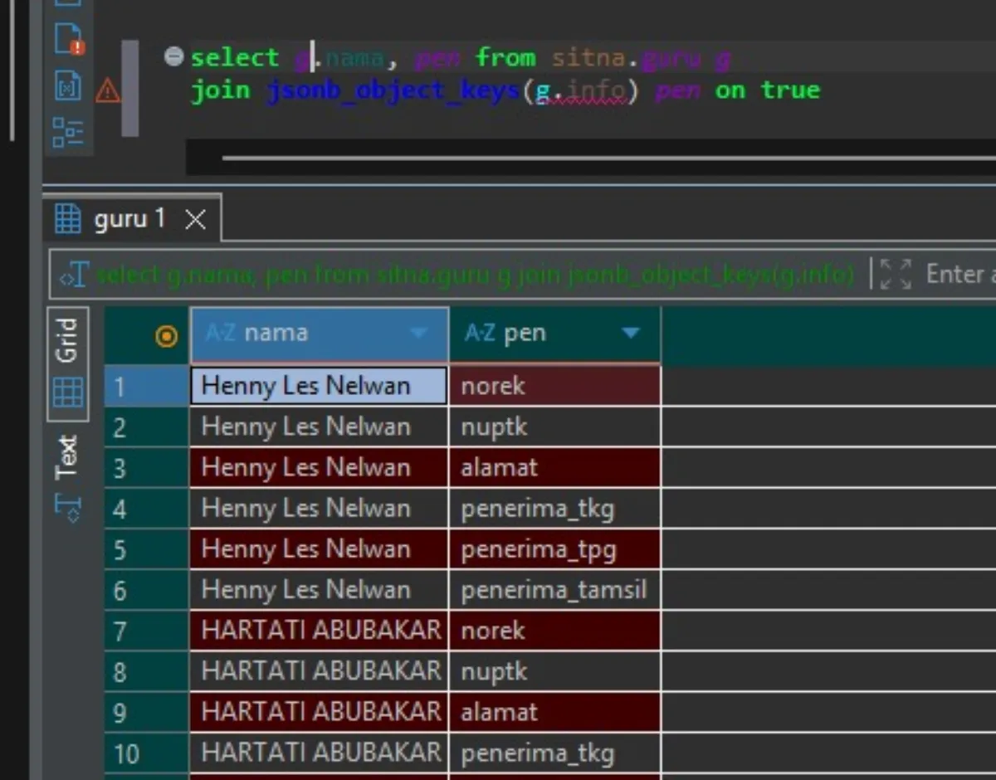Click penerima_tamsil cell in row 6
The width and height of the screenshot is (996, 780).
tap(555, 590)
